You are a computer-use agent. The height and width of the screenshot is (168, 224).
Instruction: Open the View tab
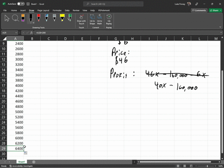[85, 10]
